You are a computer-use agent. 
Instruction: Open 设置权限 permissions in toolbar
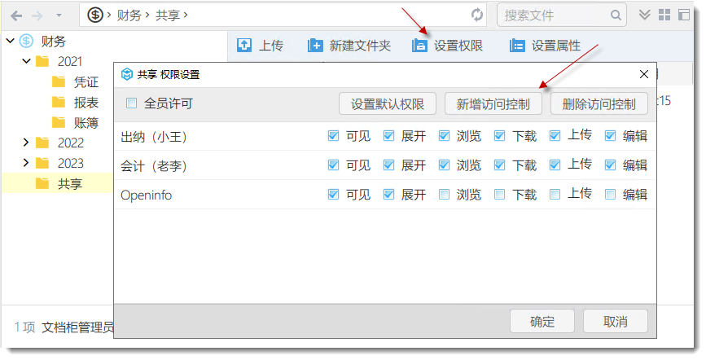448,46
